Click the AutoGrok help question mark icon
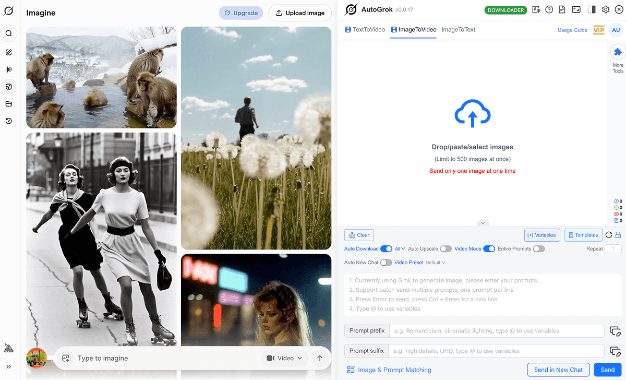 [549, 9]
